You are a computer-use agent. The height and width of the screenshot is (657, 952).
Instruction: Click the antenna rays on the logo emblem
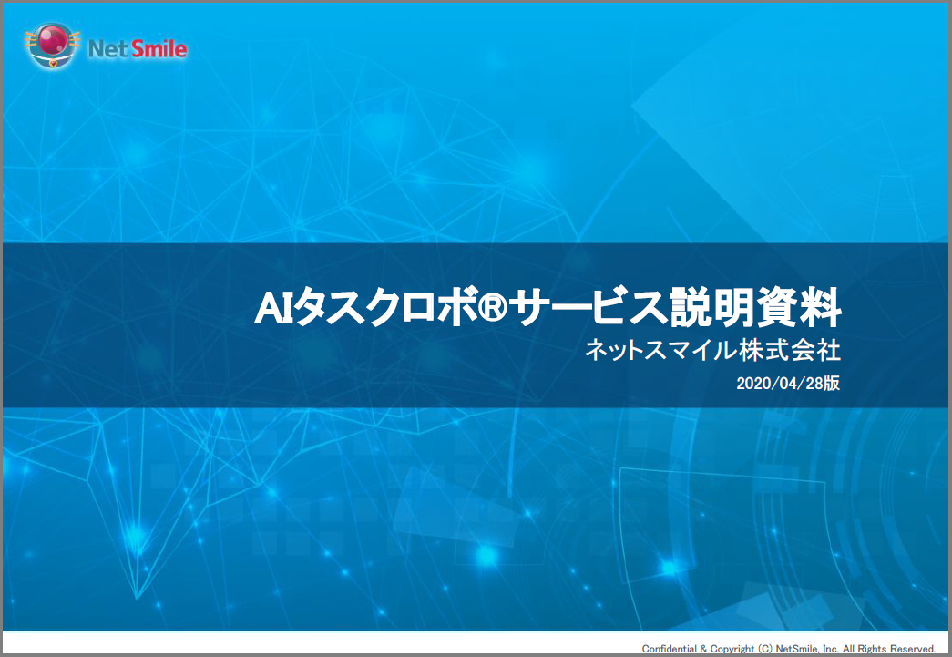coord(30,39)
